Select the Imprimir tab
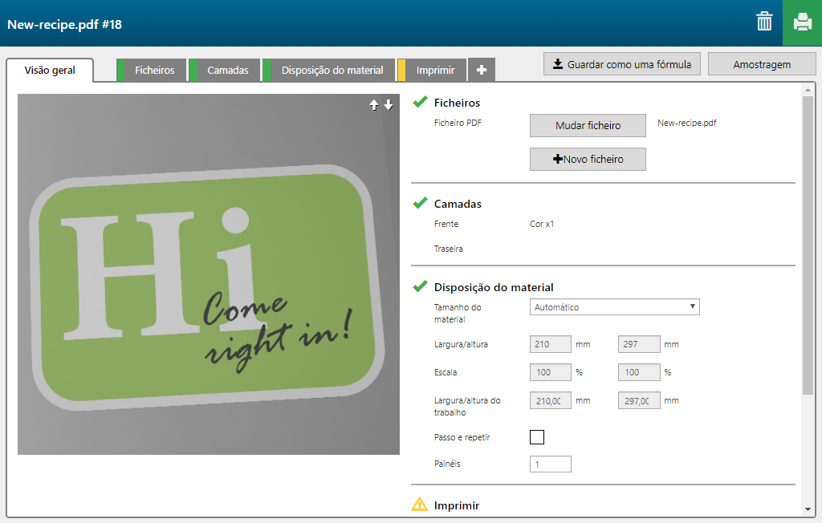The height and width of the screenshot is (523, 822). 435,71
